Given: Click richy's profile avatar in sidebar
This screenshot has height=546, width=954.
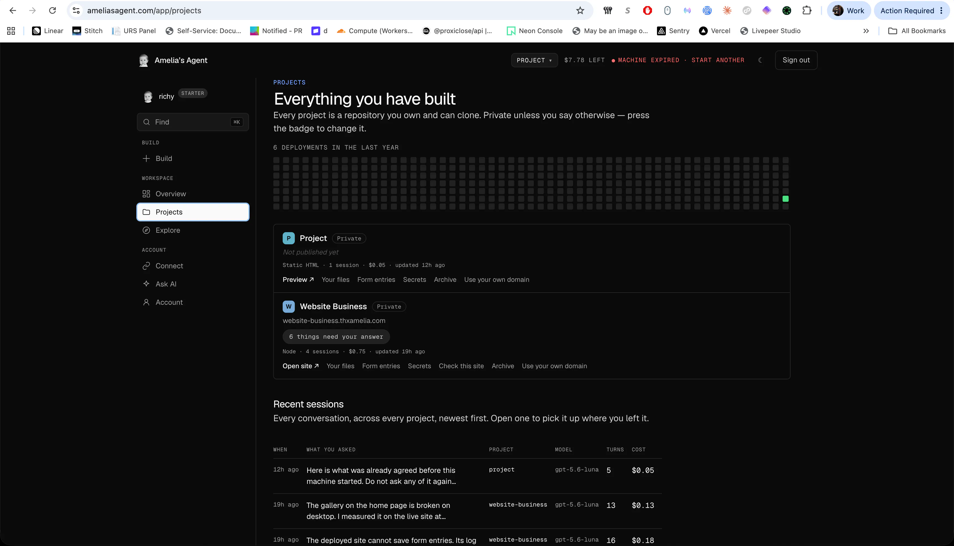Looking at the screenshot, I should [x=148, y=97].
